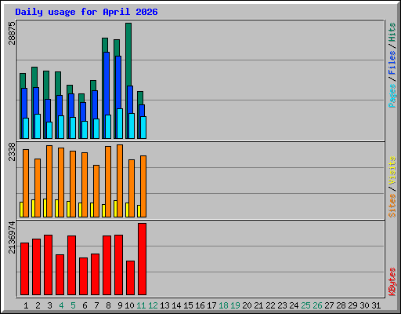Select day 3 on the x-axis
The width and height of the screenshot is (401, 314).
pyautogui.click(x=49, y=305)
